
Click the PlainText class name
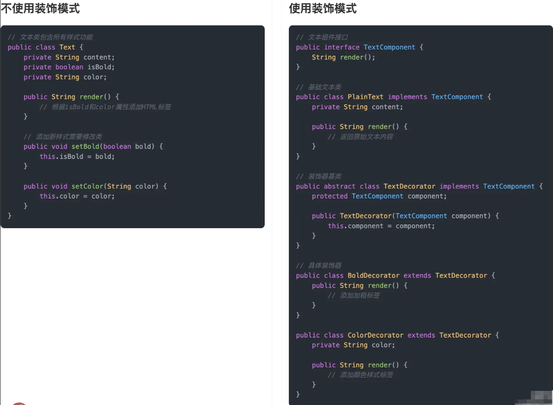tap(366, 97)
